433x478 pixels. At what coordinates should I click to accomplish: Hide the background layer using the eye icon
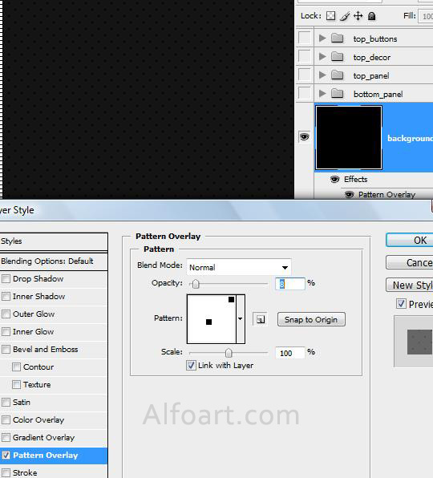[x=304, y=137]
